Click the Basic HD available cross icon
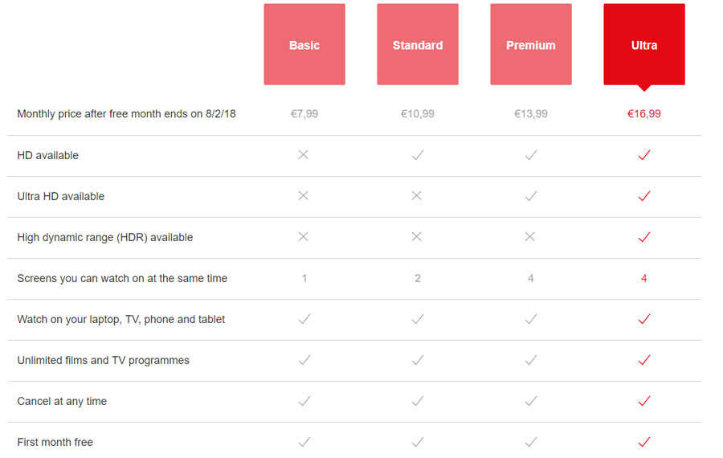This screenshot has height=458, width=723. click(x=303, y=155)
